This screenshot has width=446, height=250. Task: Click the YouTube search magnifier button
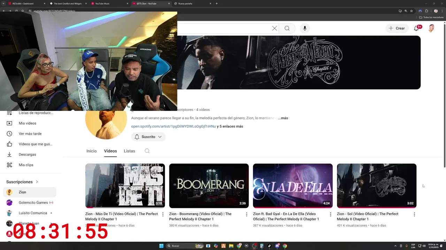click(x=287, y=28)
